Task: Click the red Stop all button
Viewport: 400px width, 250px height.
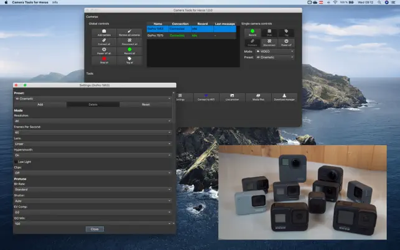Action: click(104, 60)
